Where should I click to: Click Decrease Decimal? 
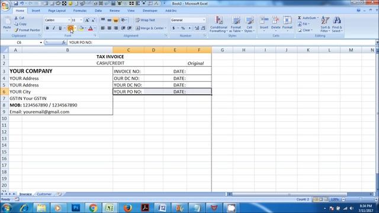coord(203,28)
